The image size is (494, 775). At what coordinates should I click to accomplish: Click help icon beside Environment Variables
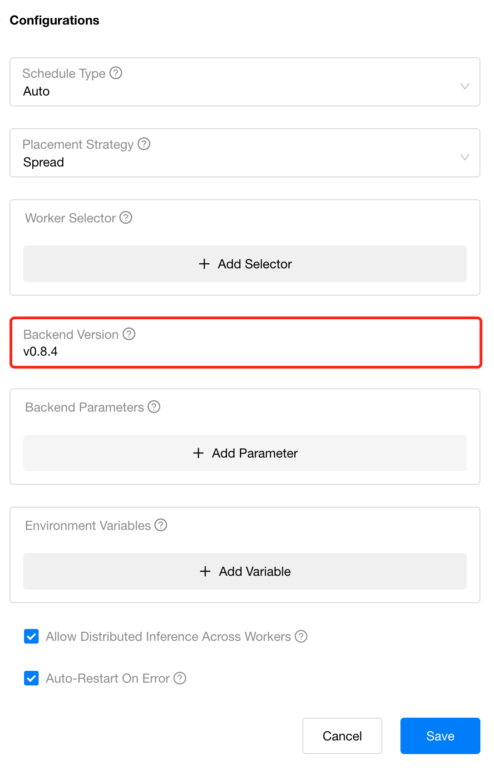point(161,525)
